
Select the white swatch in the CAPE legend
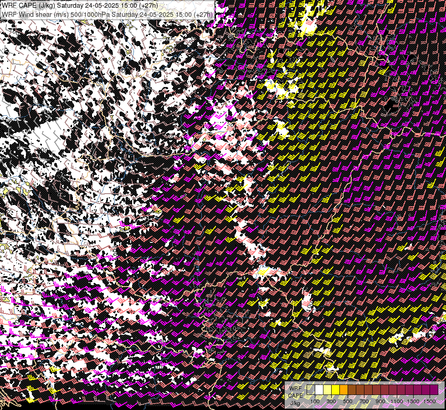[x=319, y=389]
